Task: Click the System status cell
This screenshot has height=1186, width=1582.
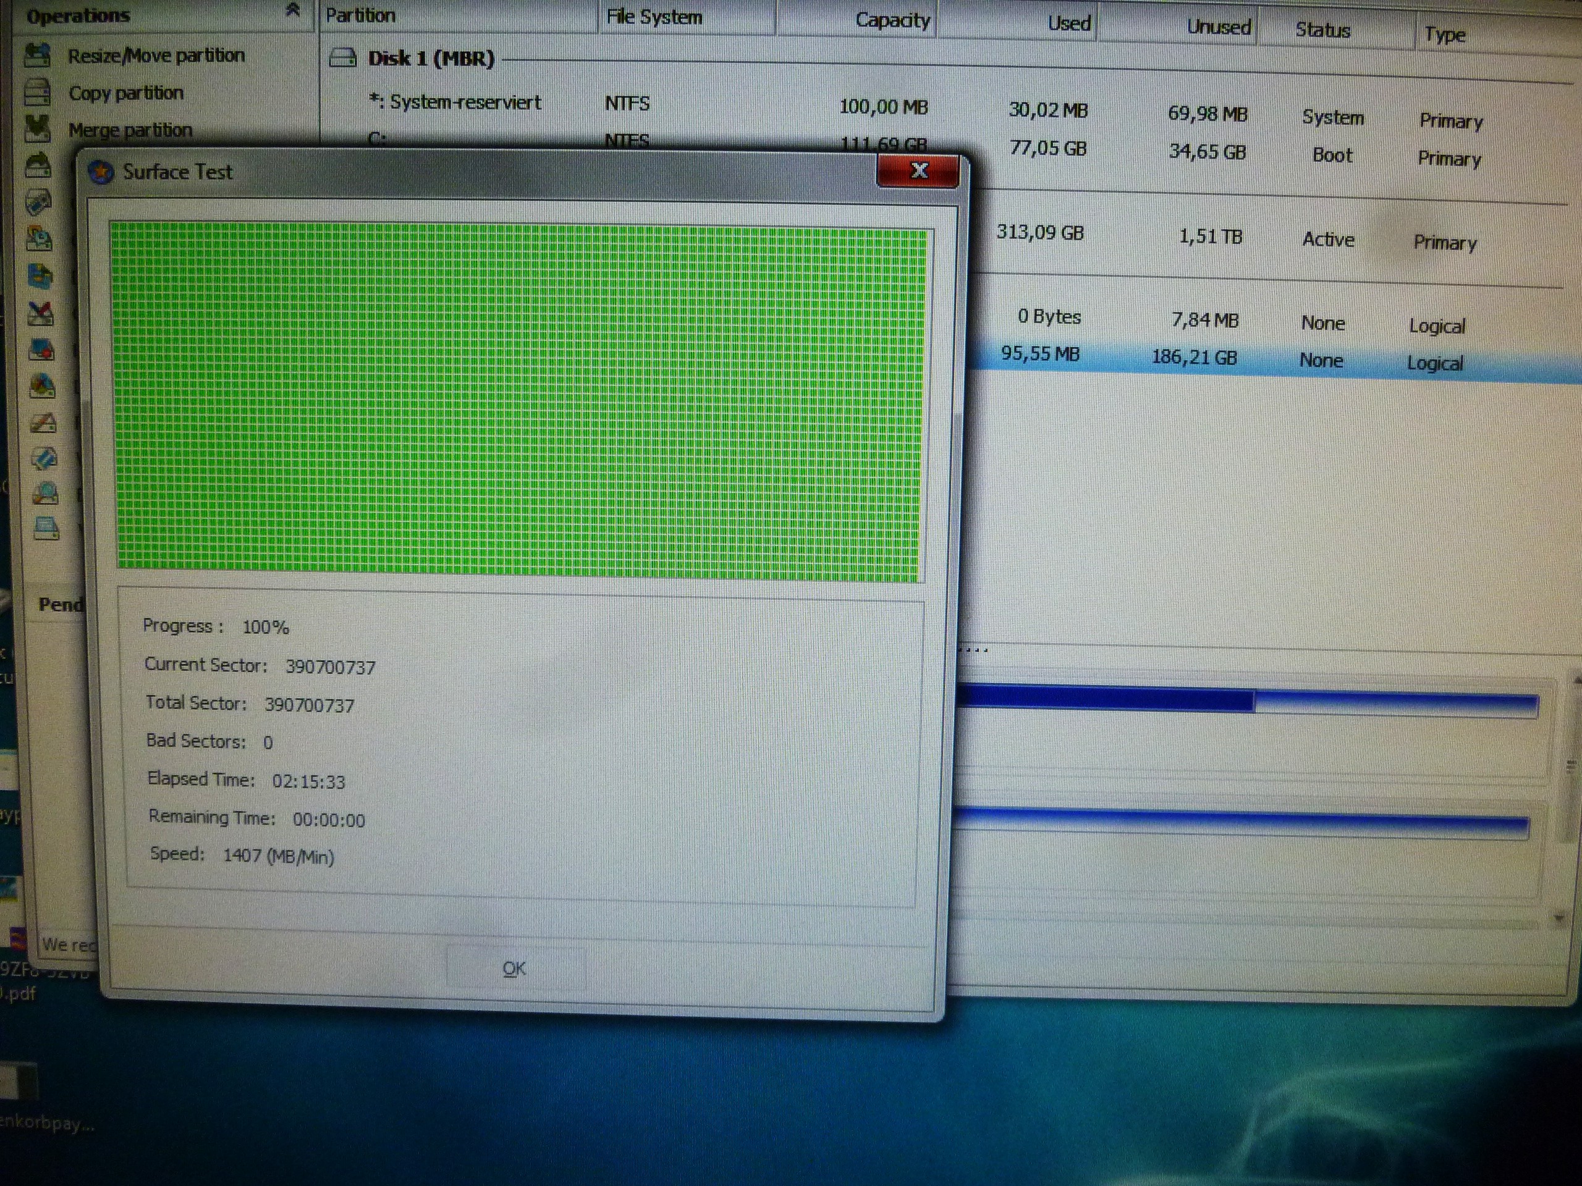Action: pos(1332,117)
